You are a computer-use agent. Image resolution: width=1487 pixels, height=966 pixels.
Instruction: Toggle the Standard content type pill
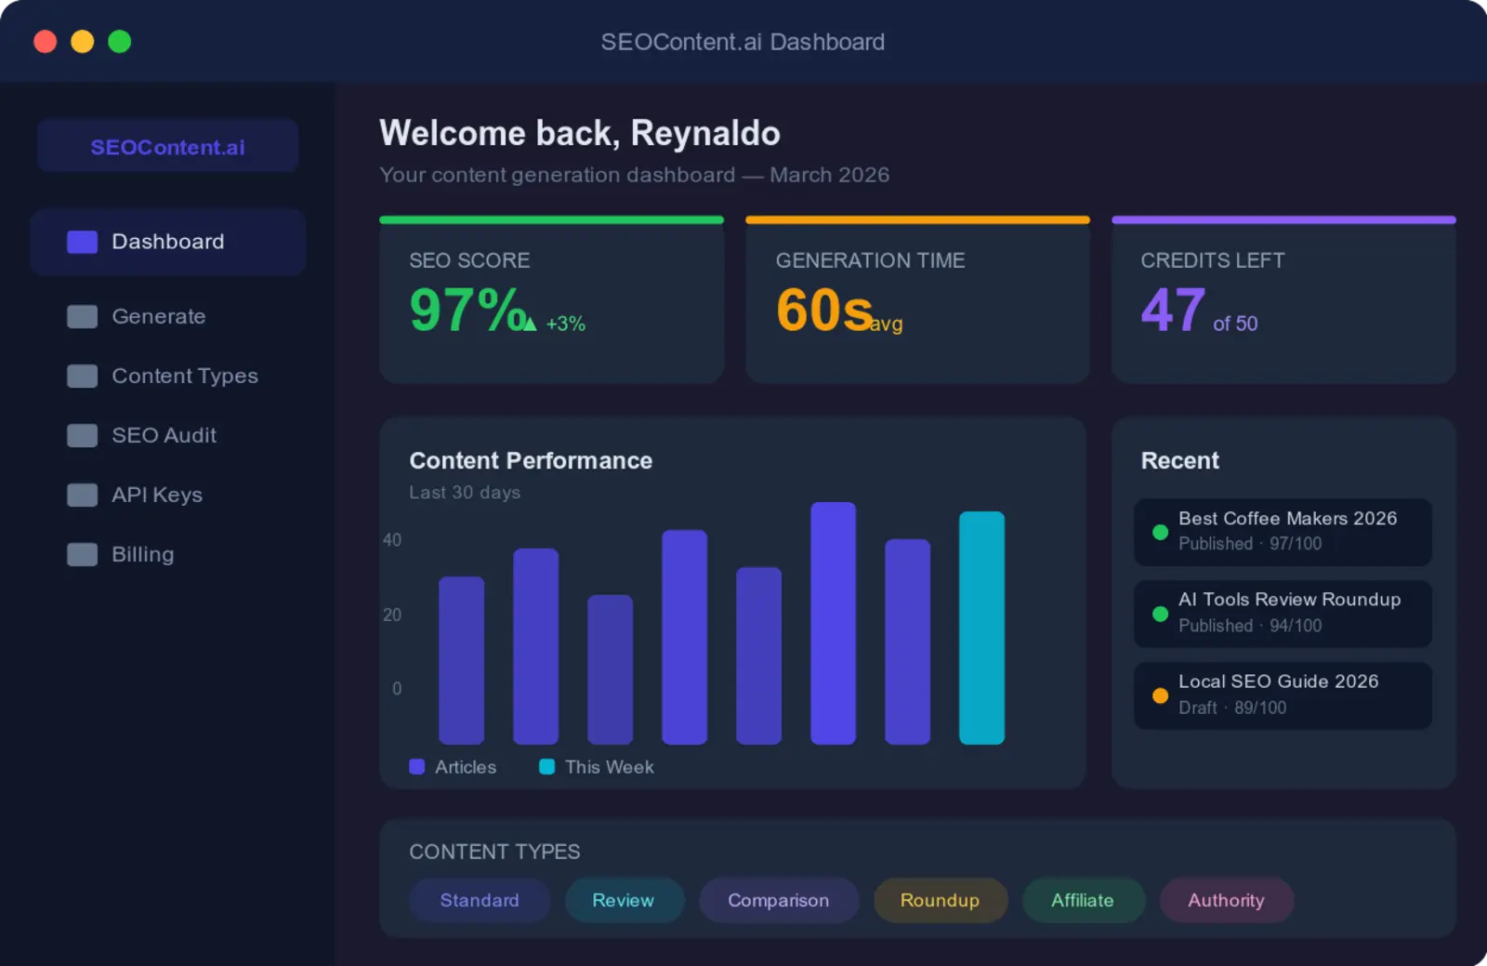pos(480,900)
